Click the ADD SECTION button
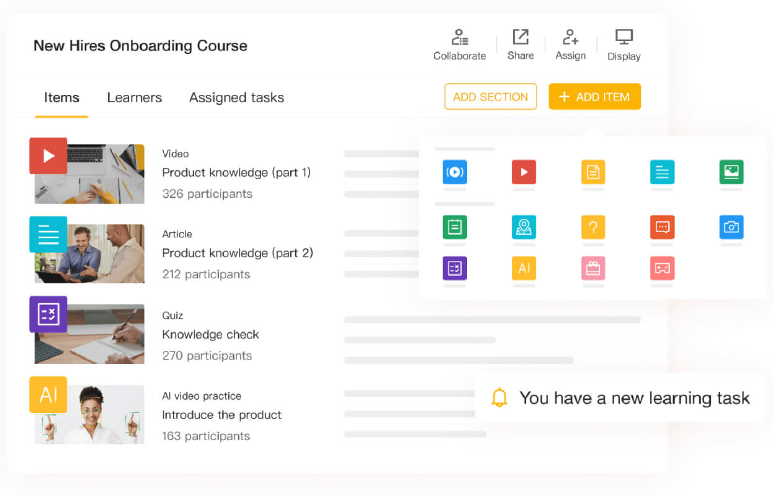The image size is (773, 496). (x=491, y=97)
